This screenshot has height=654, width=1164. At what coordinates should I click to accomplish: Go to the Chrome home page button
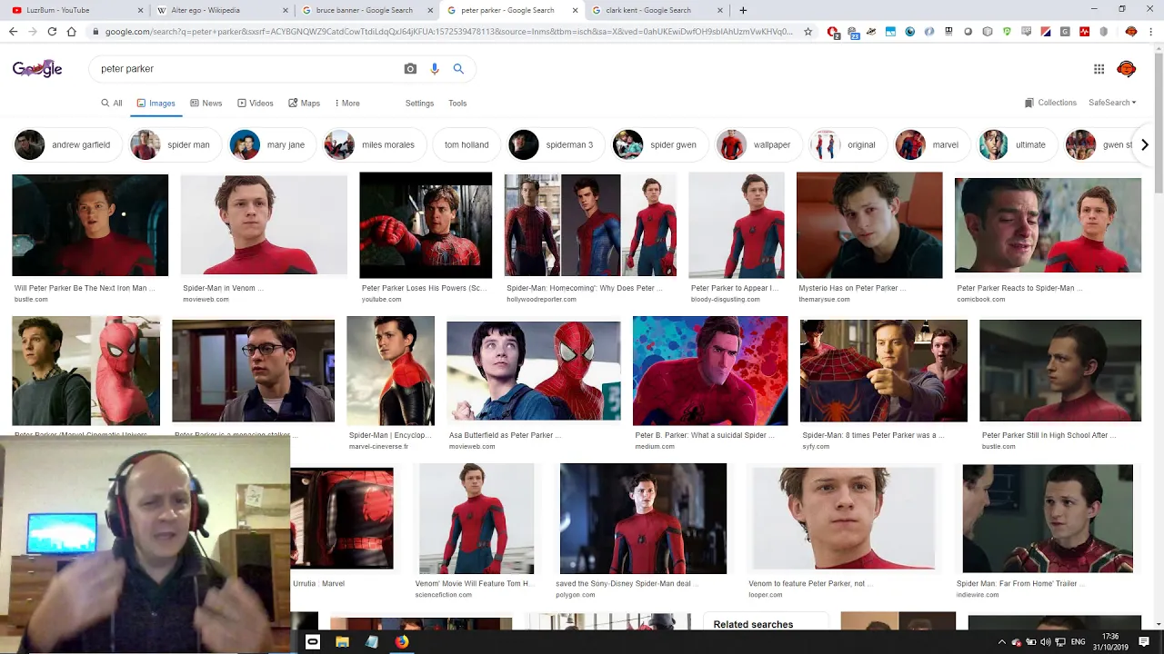coord(71,32)
